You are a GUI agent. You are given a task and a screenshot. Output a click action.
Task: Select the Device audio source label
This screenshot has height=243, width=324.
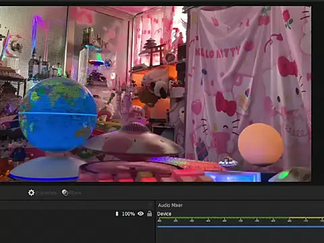coord(164,214)
